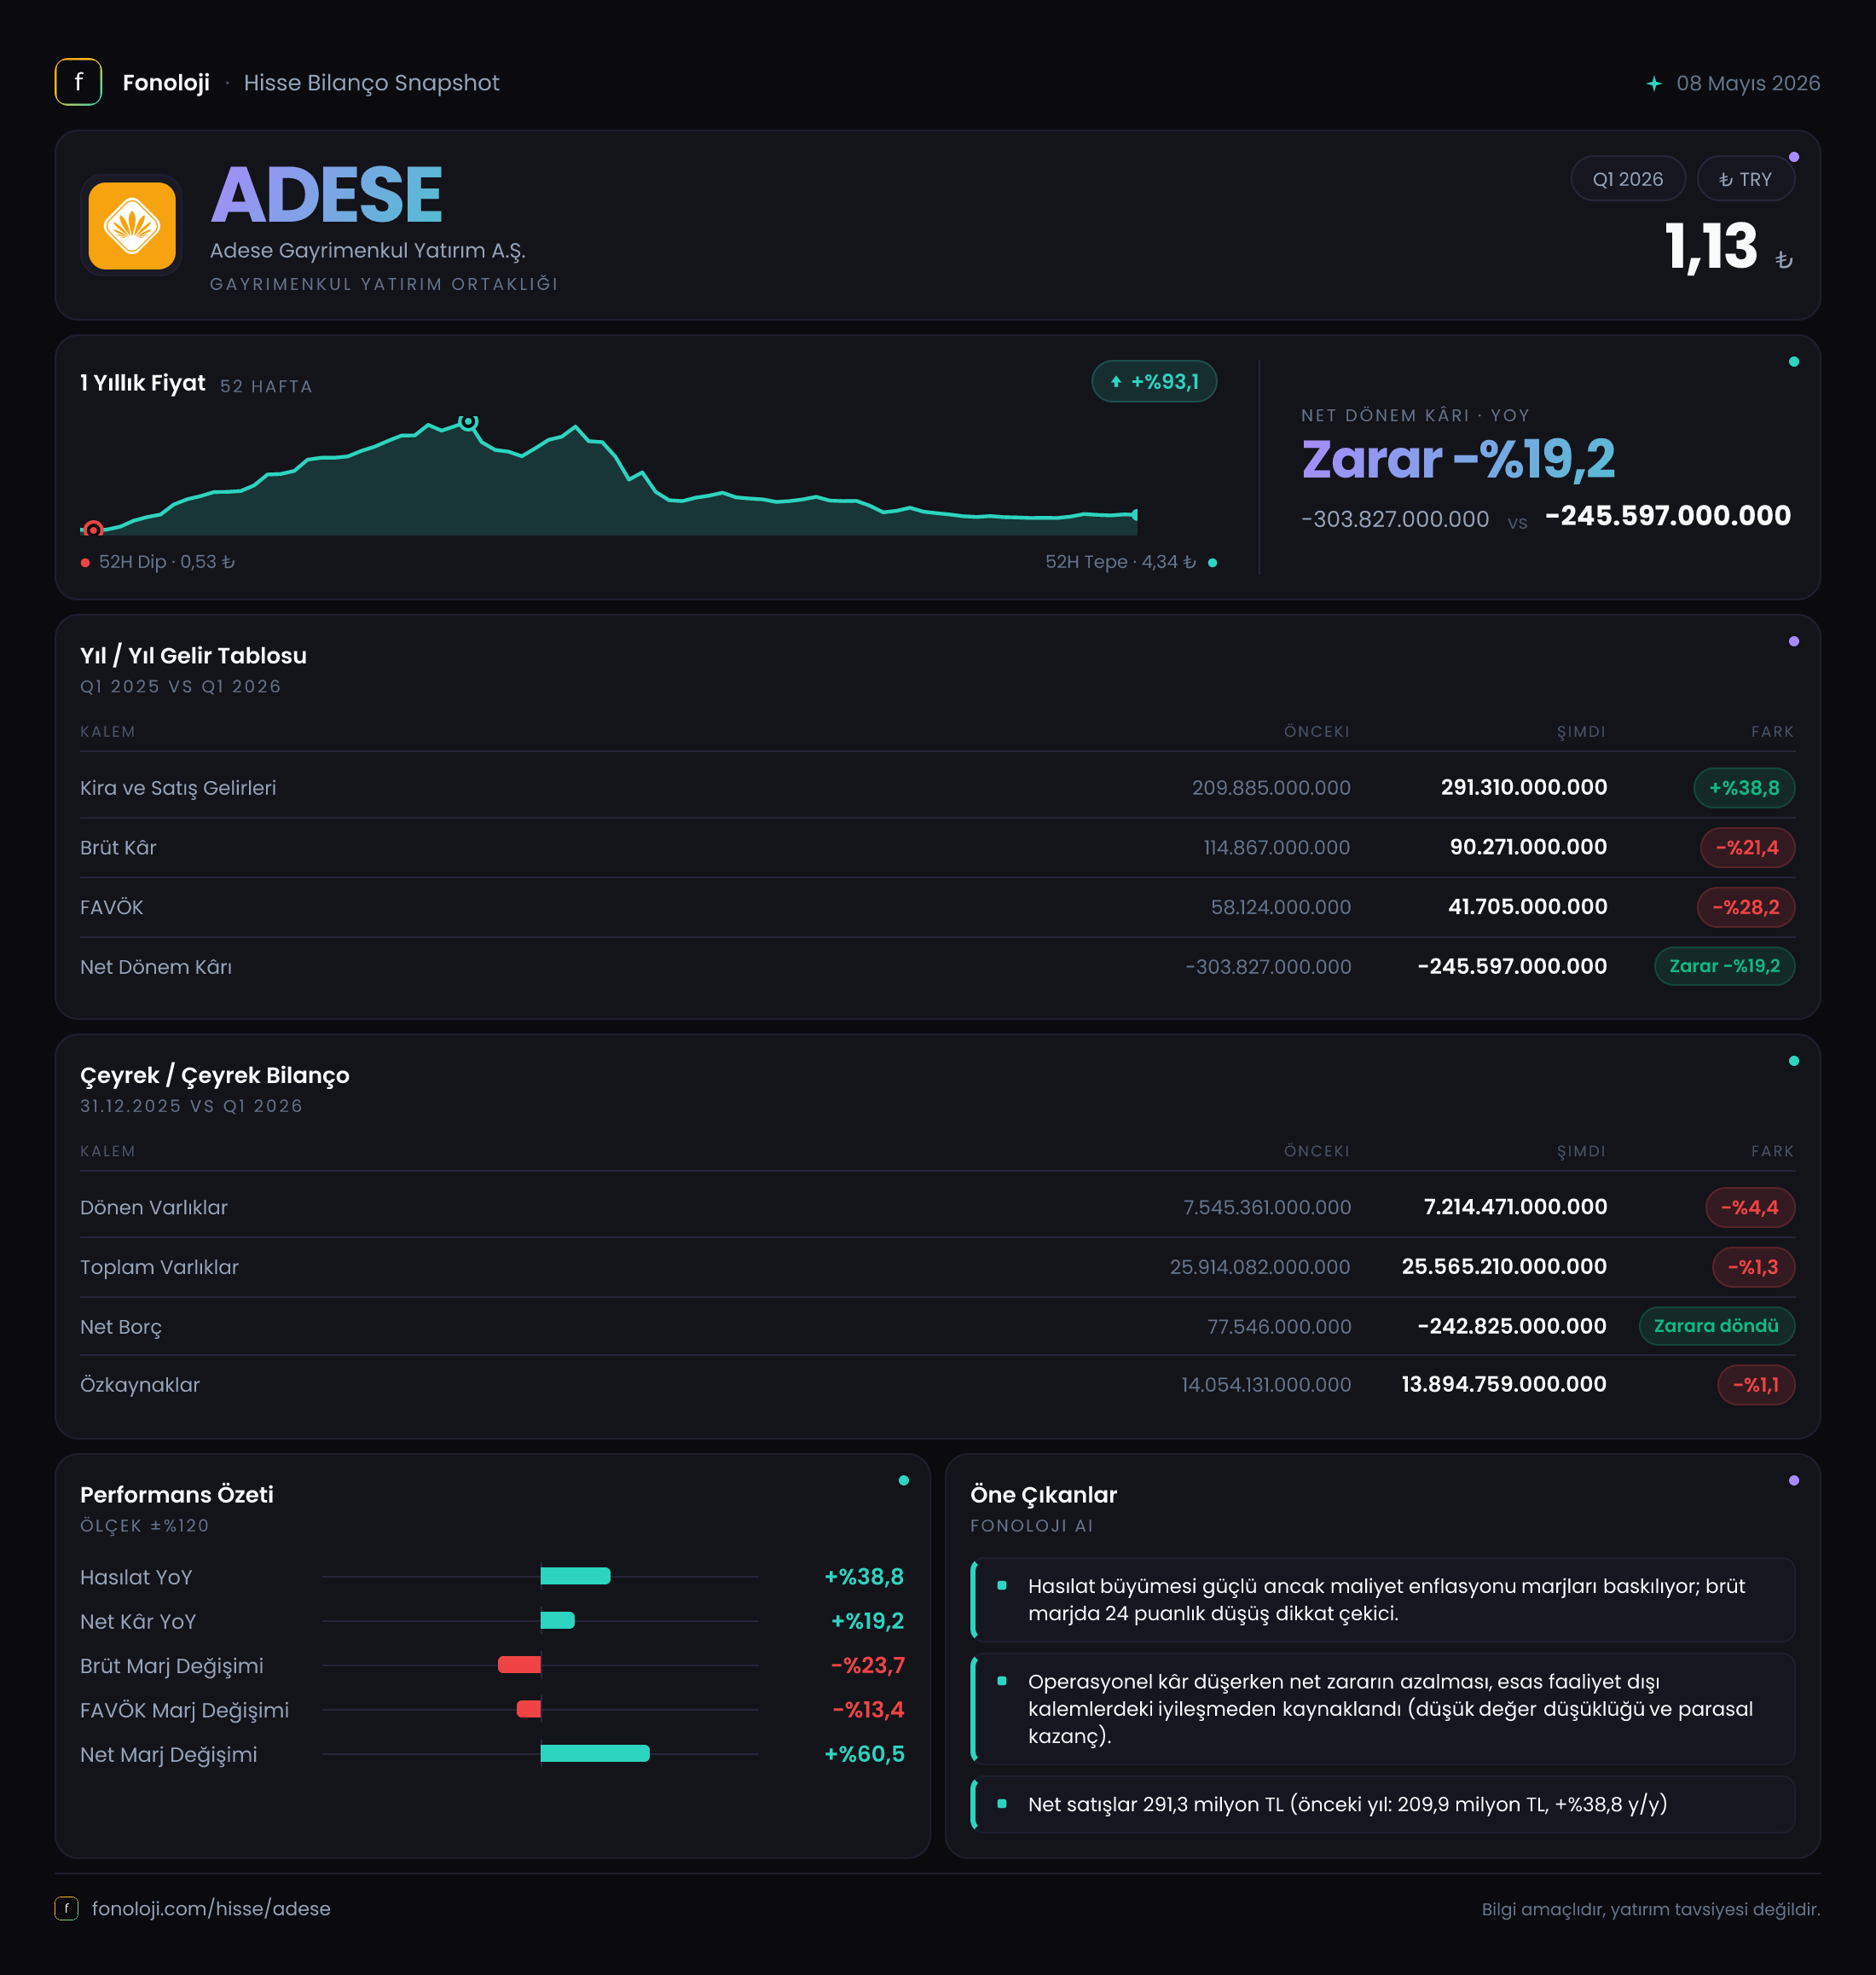Click the +%38,8 revenue change badge
This screenshot has height=1975, width=1876.
point(1743,788)
